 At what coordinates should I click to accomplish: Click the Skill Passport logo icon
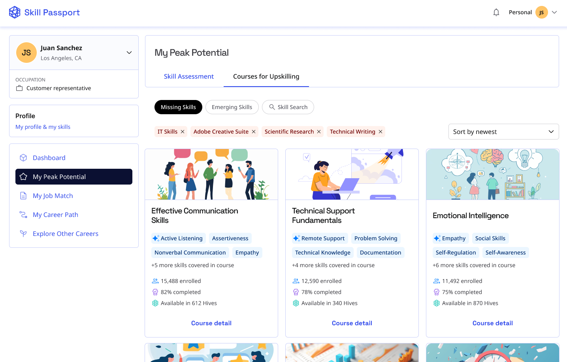click(15, 12)
